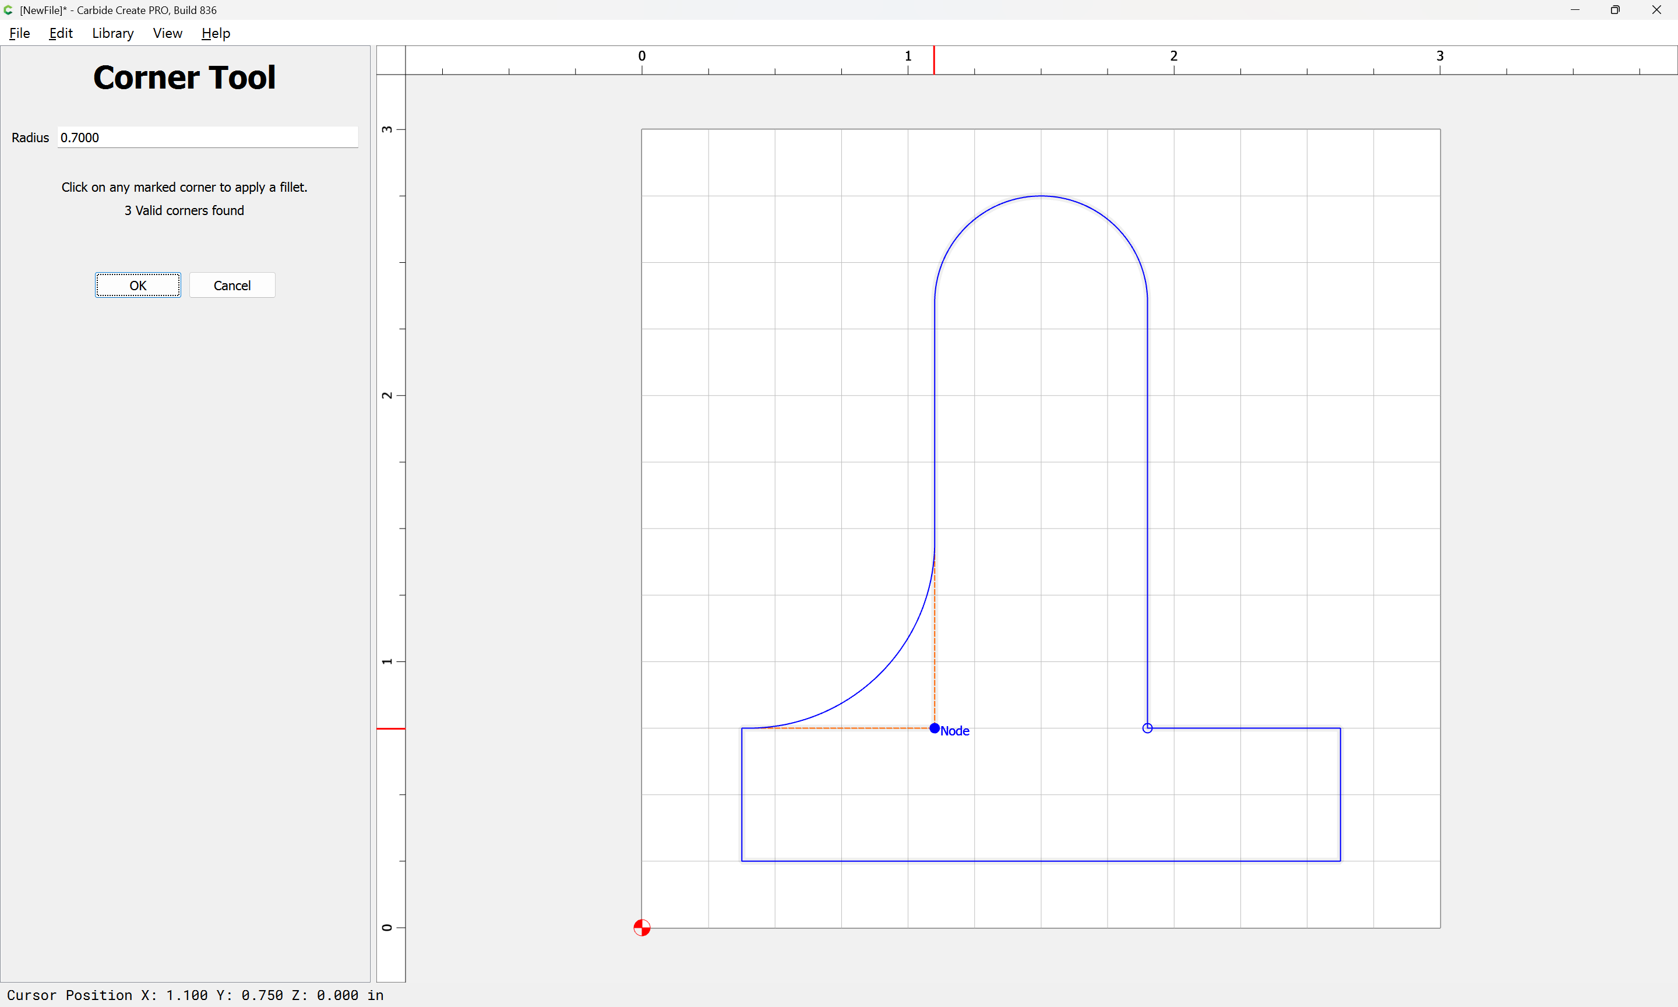Minimize the Carbide Create window
Viewport: 1678px width, 1007px height.
[x=1574, y=10]
